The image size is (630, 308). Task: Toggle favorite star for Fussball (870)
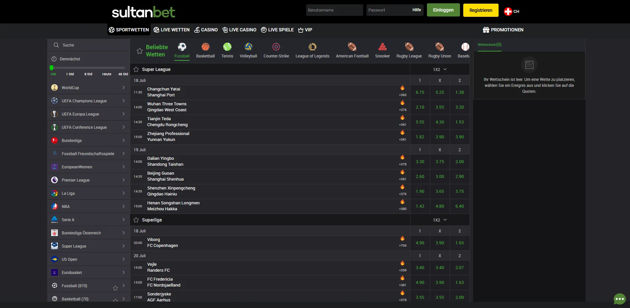pos(115,288)
